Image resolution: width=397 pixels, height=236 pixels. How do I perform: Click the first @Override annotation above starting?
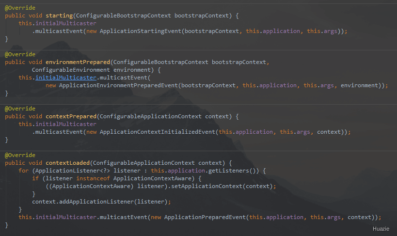(20, 8)
